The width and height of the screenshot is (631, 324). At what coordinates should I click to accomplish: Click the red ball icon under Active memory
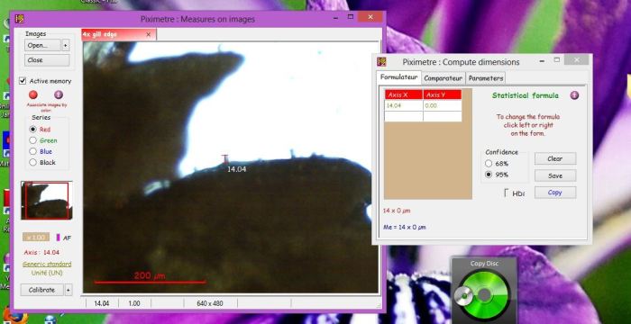pos(33,94)
